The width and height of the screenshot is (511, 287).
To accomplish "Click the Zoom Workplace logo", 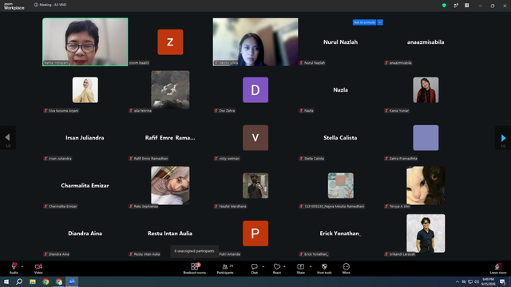I will point(14,6).
